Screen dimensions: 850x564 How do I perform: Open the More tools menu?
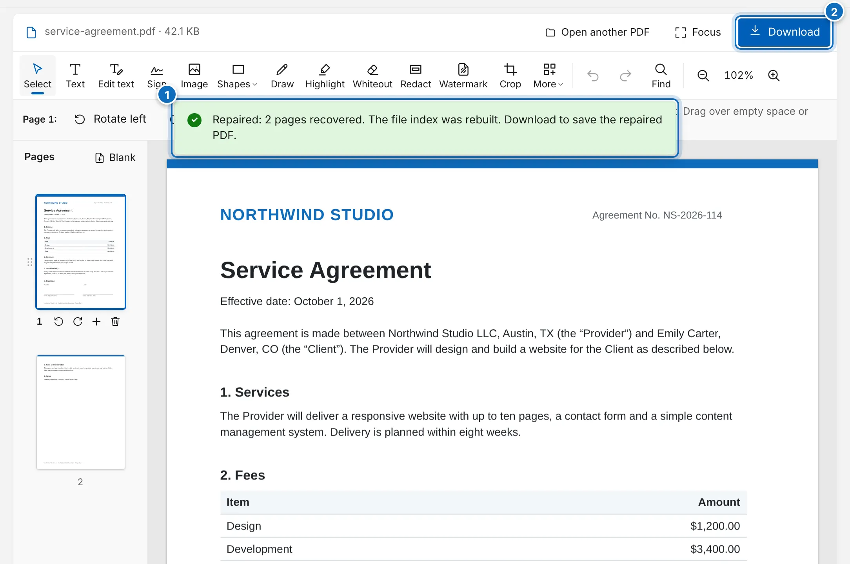coord(548,76)
